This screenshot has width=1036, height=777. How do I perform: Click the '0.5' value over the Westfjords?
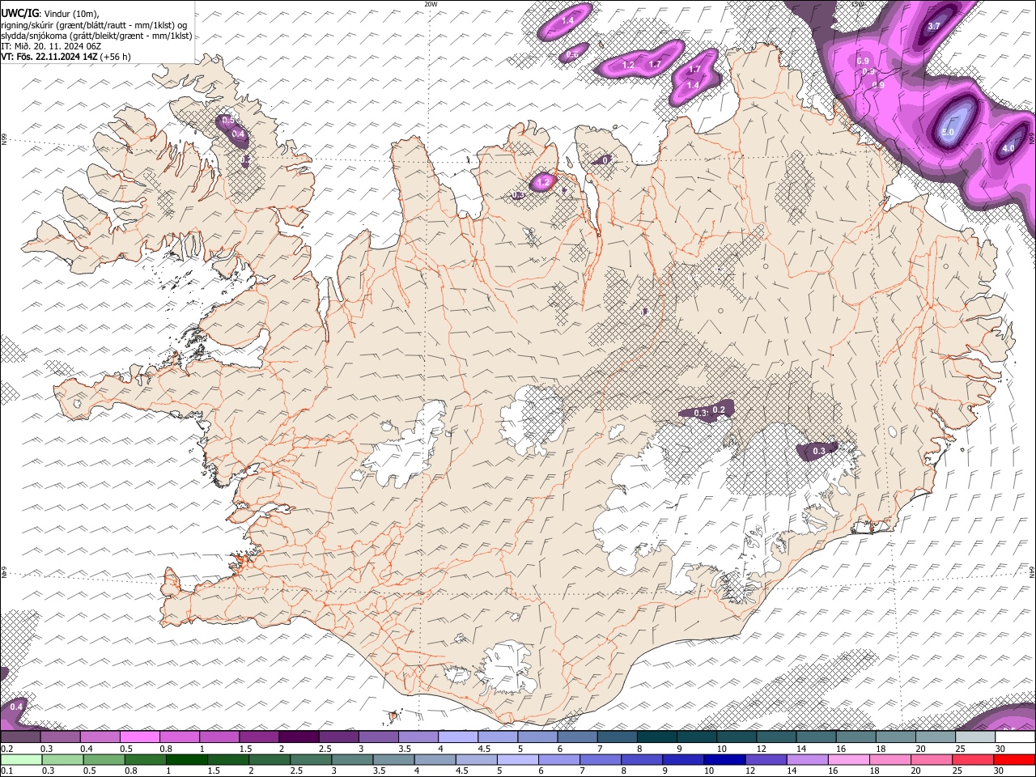click(227, 121)
